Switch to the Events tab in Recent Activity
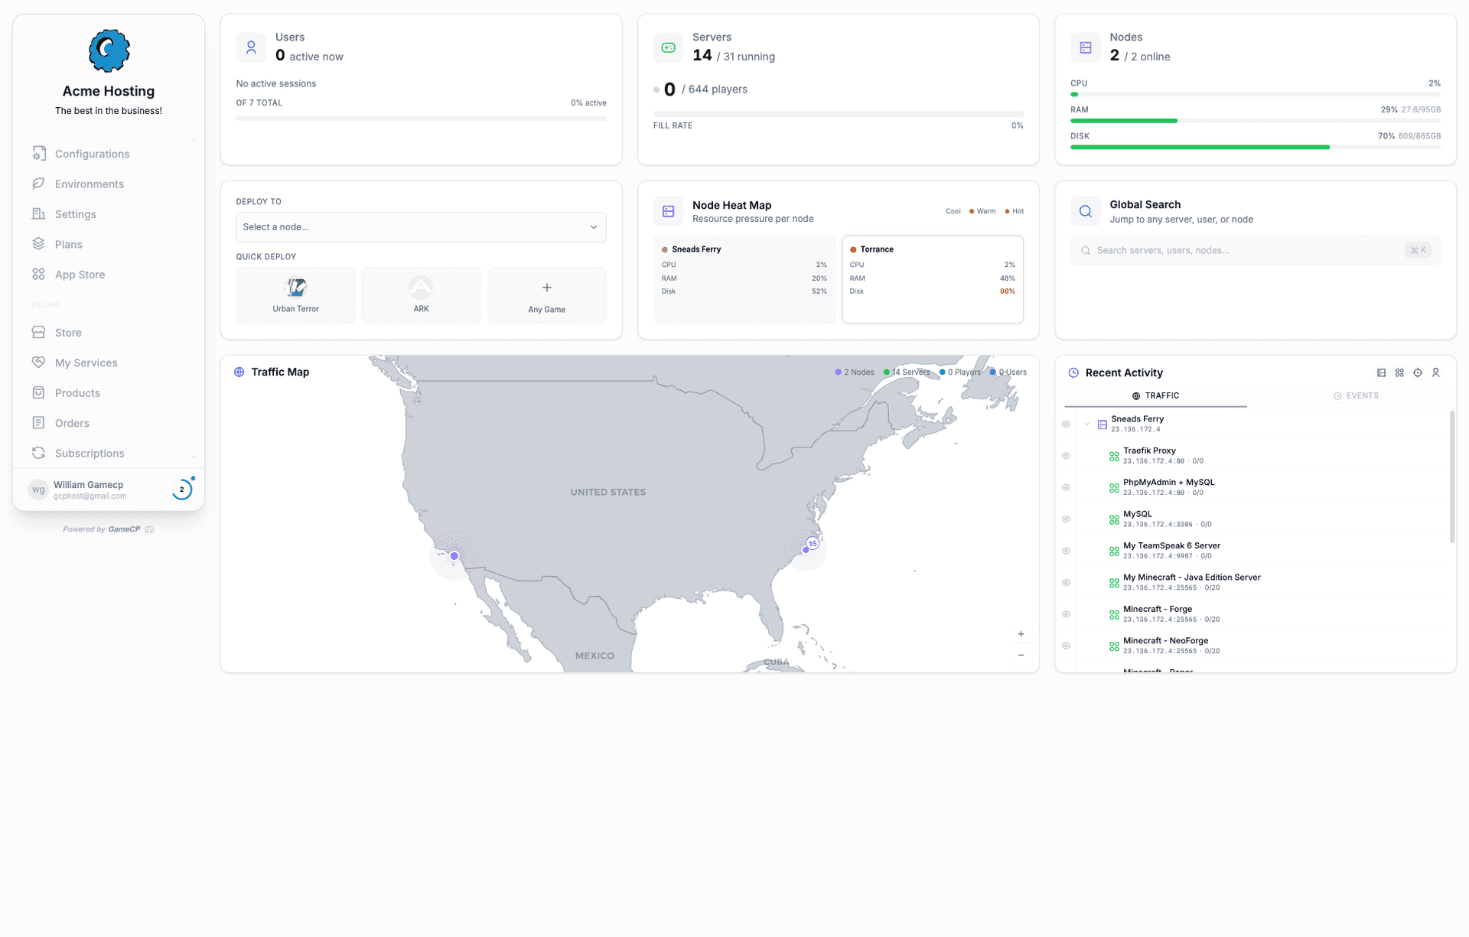The width and height of the screenshot is (1469, 937). click(x=1357, y=395)
